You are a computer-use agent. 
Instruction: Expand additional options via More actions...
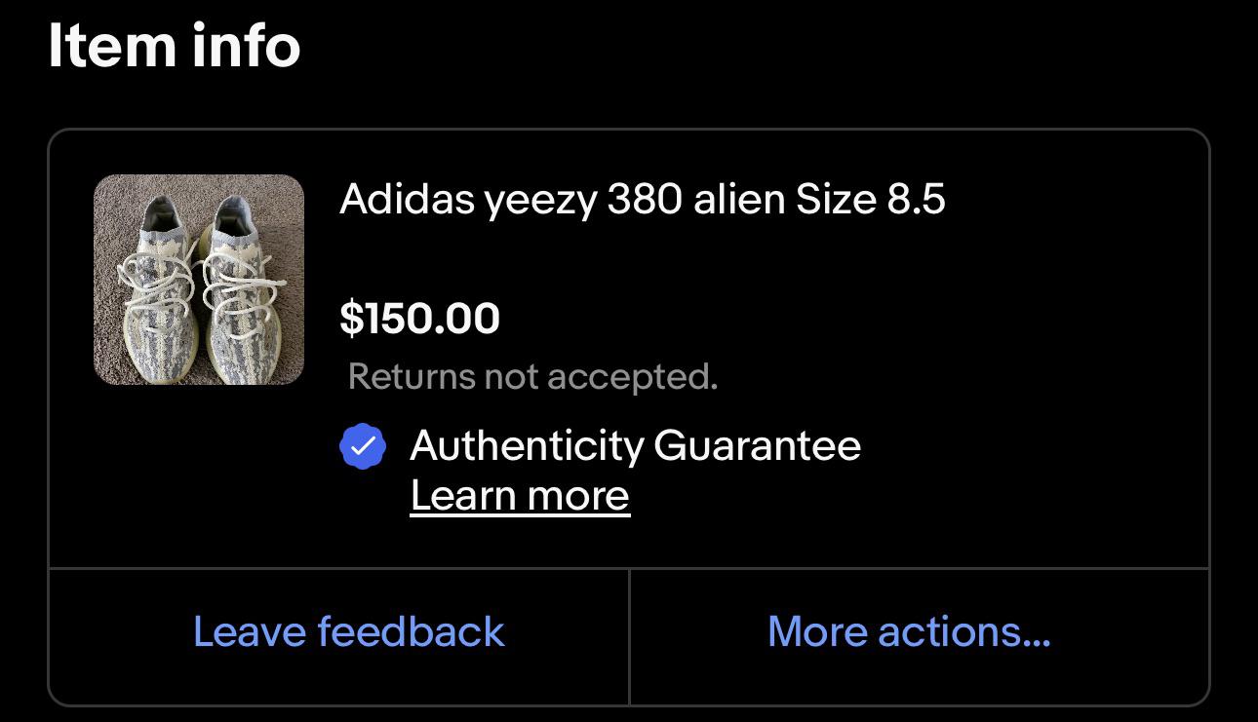907,631
